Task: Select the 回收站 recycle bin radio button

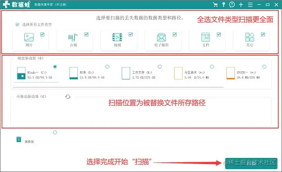Action: 55,133
